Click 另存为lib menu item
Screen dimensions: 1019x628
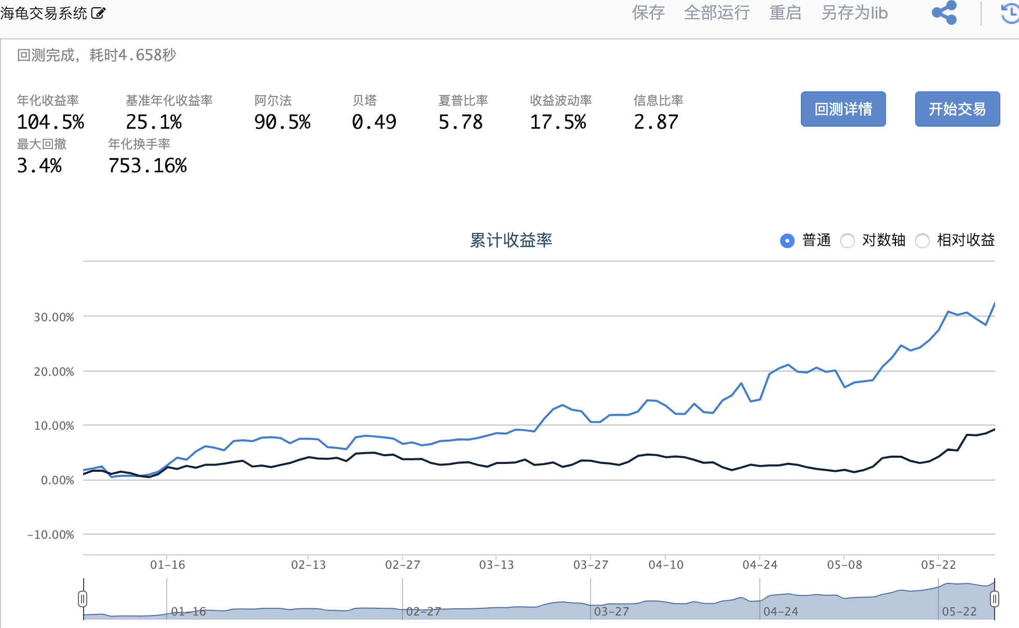(854, 13)
